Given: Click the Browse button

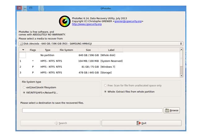Looking at the screenshot, I should [x=172, y=110].
